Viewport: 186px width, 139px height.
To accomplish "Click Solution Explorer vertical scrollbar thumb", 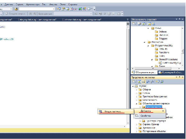I will [x=182, y=51].
